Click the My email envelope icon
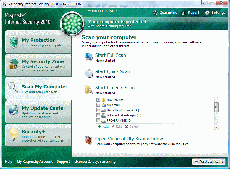This screenshot has height=169, width=230. (104, 105)
